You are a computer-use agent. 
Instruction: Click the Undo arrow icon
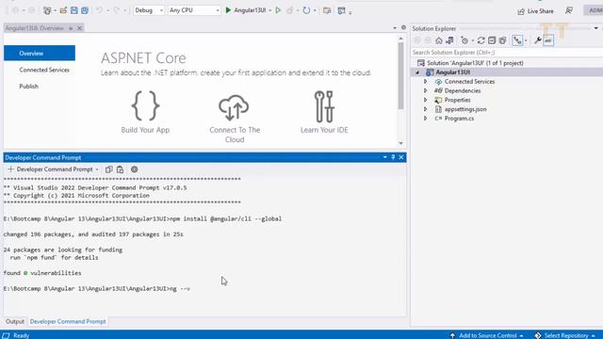[x=100, y=10]
